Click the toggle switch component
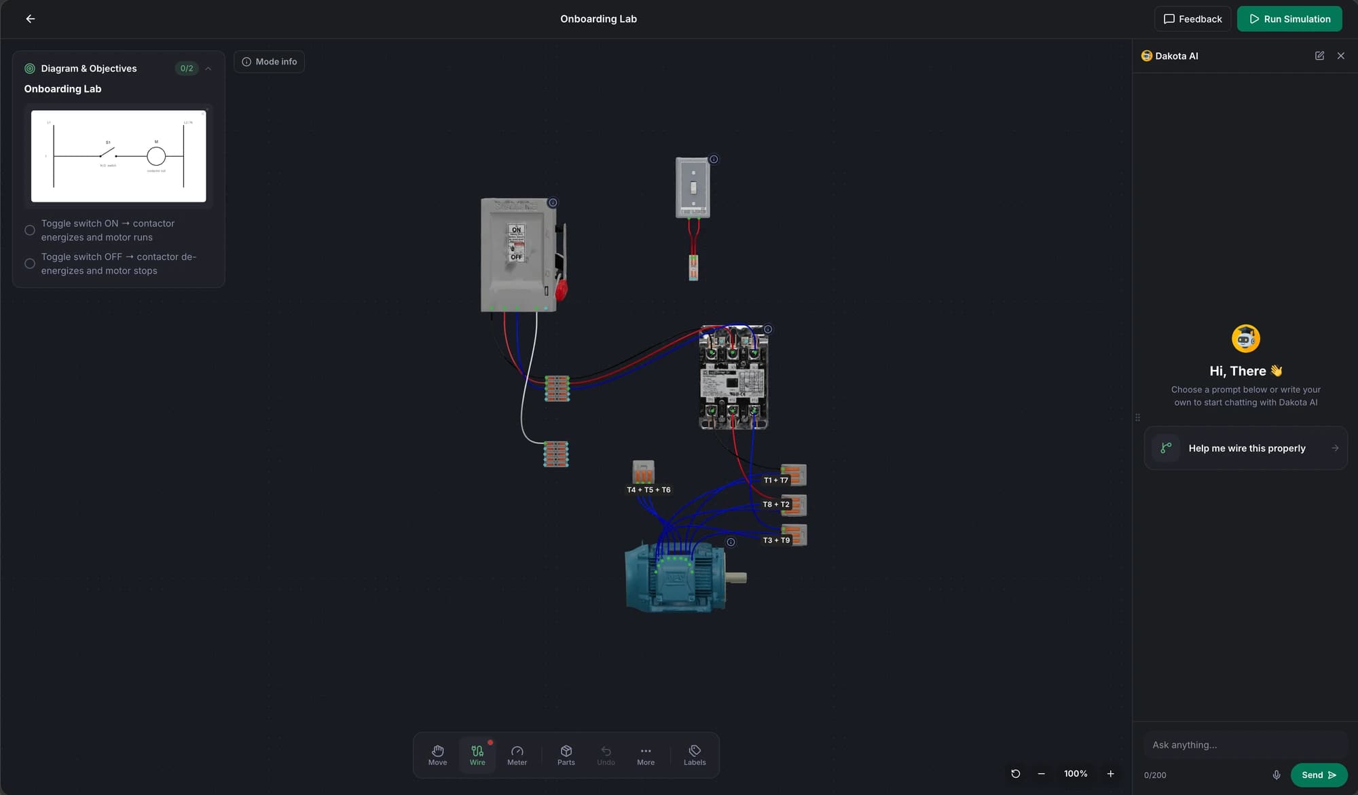Viewport: 1358px width, 795px height. point(693,187)
